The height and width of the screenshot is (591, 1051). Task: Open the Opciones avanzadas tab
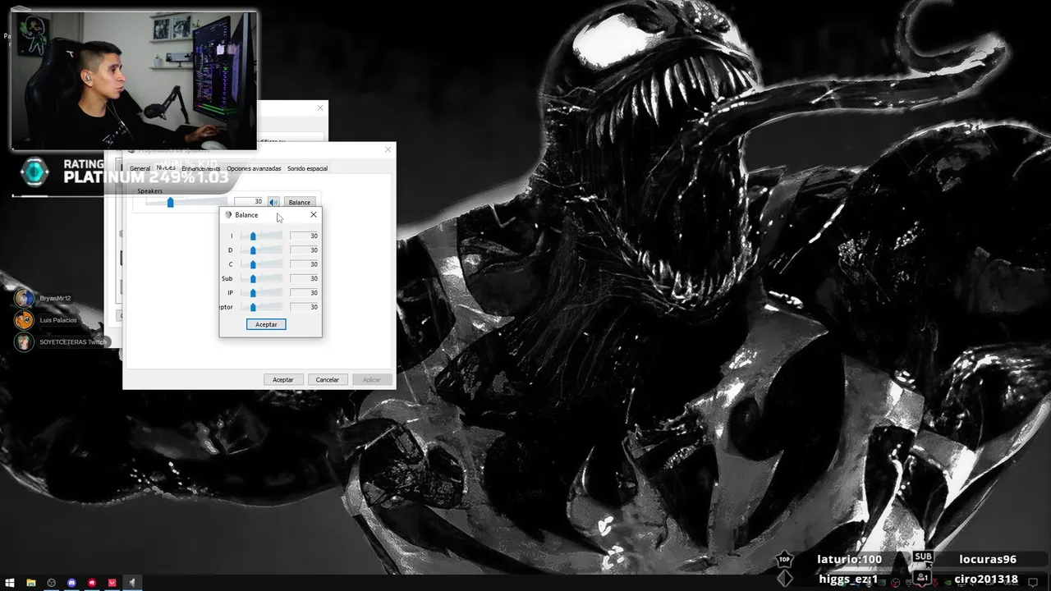pyautogui.click(x=254, y=168)
